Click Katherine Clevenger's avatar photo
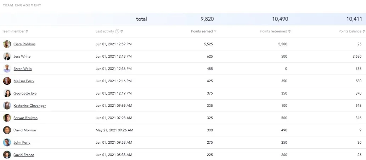This screenshot has height=160, width=366. 7,106
